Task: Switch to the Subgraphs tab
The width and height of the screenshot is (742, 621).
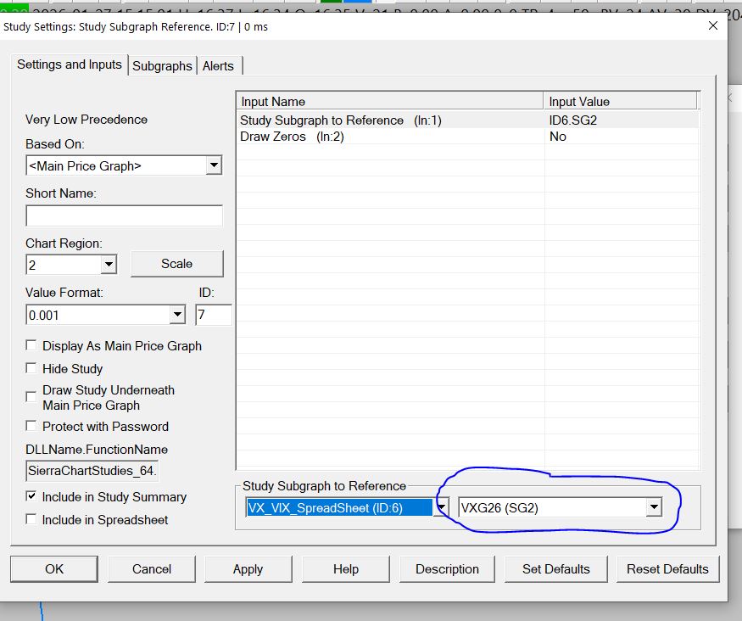Action: click(162, 66)
